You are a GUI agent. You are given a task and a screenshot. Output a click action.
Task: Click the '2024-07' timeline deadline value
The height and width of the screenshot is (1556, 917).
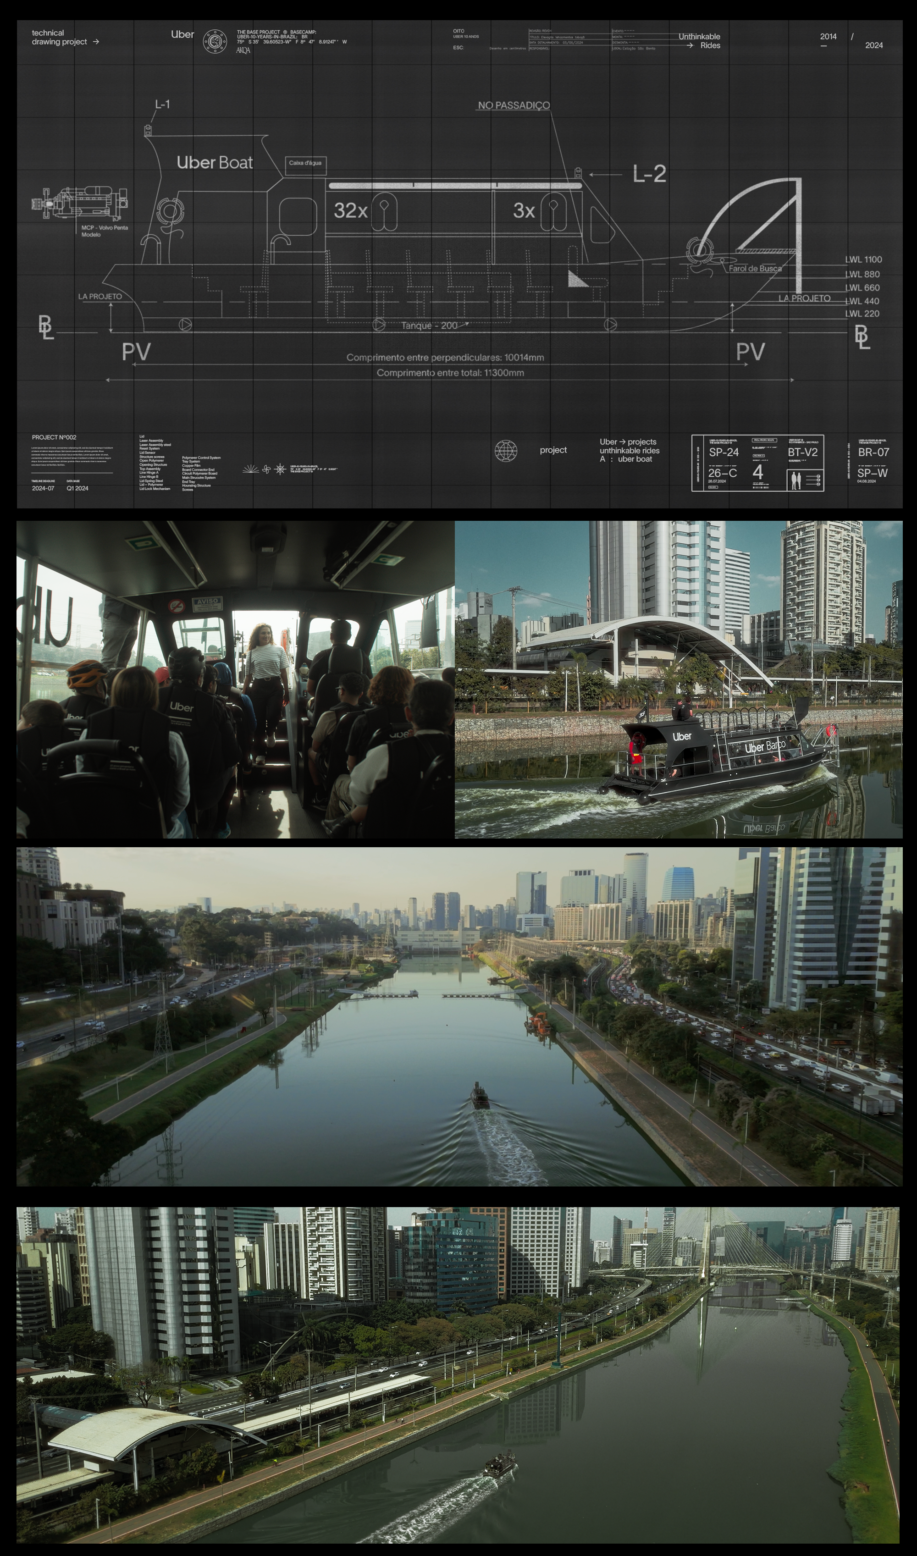point(43,489)
